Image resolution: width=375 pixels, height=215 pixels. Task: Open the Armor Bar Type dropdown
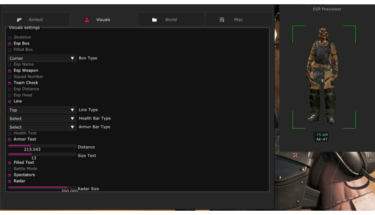pyautogui.click(x=42, y=127)
